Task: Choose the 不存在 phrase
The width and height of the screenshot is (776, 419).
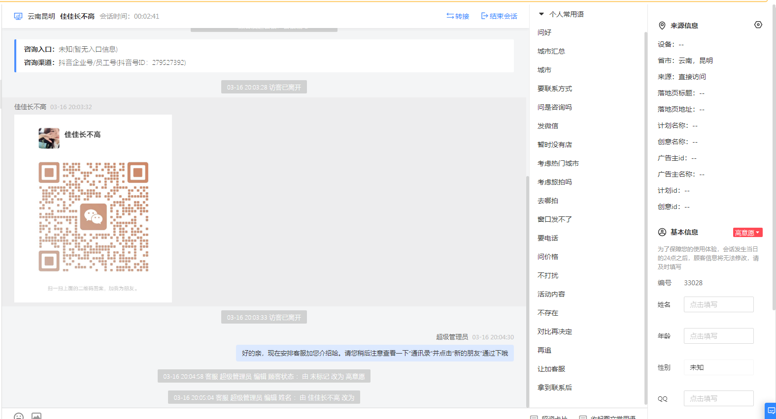Action: [548, 313]
